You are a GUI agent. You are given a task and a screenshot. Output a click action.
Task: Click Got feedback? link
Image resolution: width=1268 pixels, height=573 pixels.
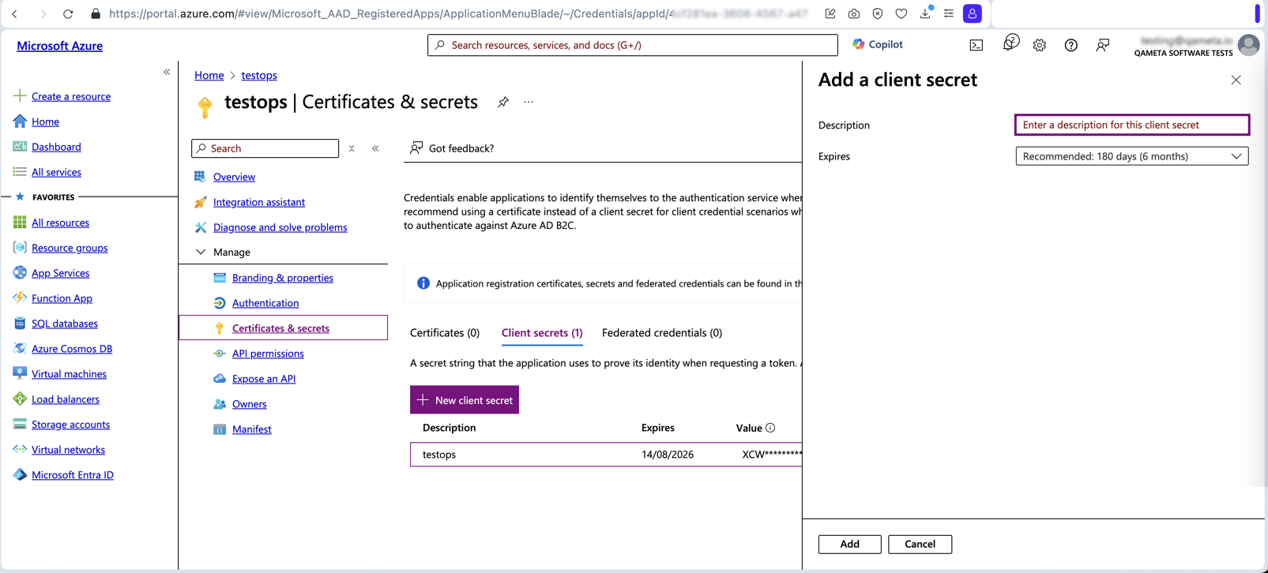click(452, 148)
